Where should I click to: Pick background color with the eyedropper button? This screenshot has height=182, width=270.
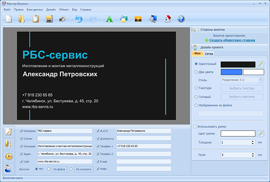[x=260, y=64]
